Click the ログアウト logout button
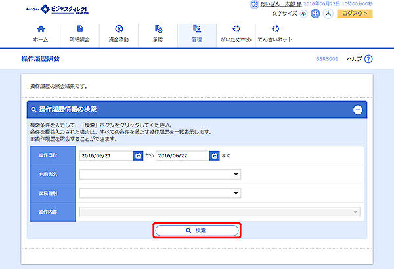This screenshot has height=269, width=394. pos(355,13)
